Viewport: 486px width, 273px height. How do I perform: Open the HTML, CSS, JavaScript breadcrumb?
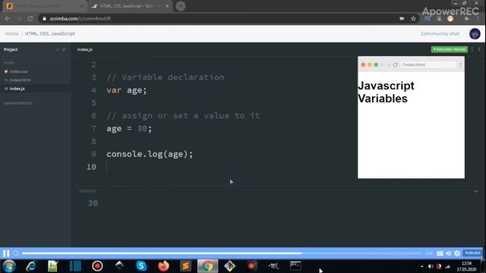50,33
